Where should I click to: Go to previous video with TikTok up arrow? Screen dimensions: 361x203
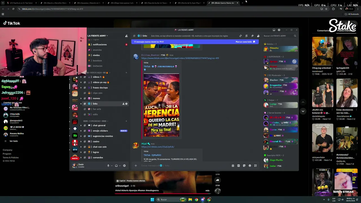click(303, 102)
